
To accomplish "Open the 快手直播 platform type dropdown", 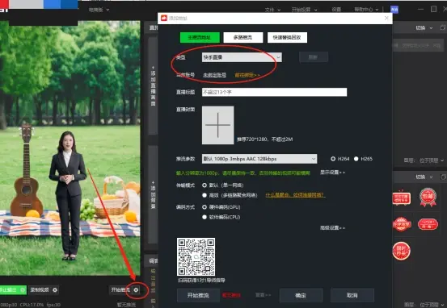I will [242, 57].
